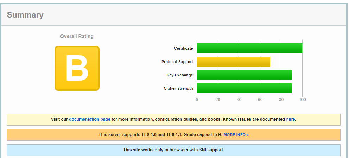This screenshot has width=363, height=158.
Task: Click the TLS 1.0 and 1.1 warning text
Action: 160,135
